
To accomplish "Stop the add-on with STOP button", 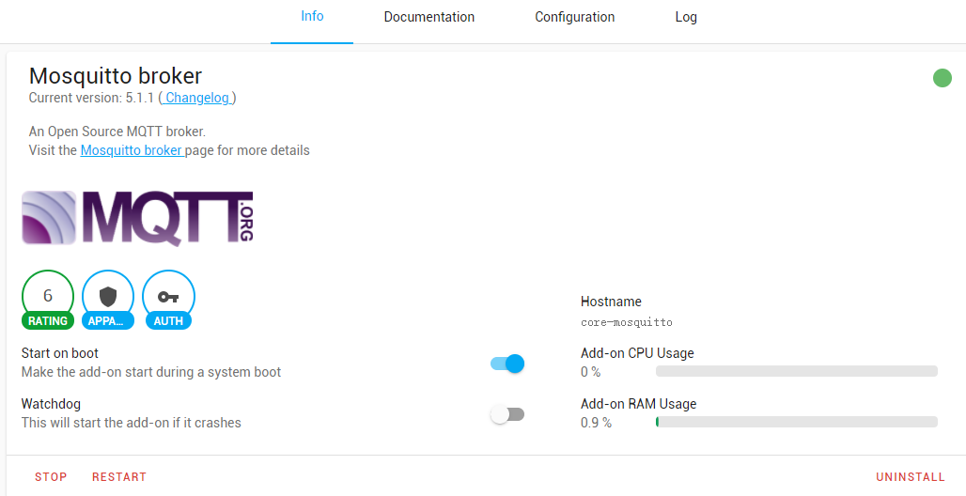I will [x=51, y=477].
